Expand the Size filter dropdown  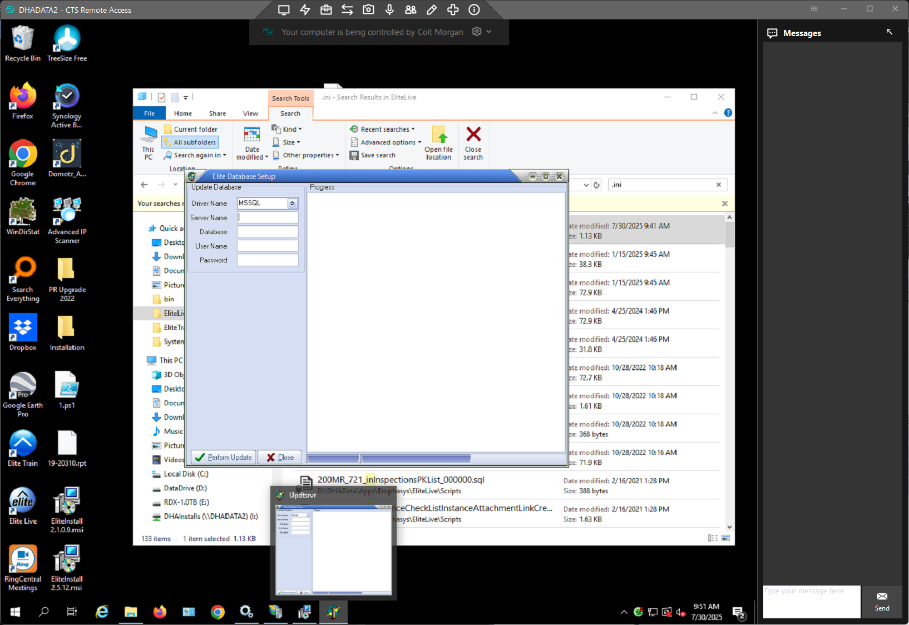point(286,142)
